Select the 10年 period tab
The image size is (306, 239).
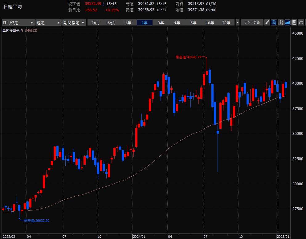point(210,23)
